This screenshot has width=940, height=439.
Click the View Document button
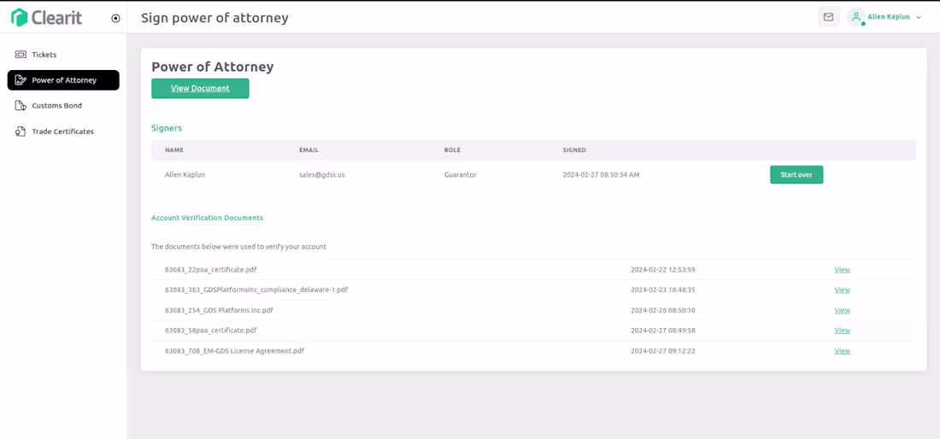200,89
